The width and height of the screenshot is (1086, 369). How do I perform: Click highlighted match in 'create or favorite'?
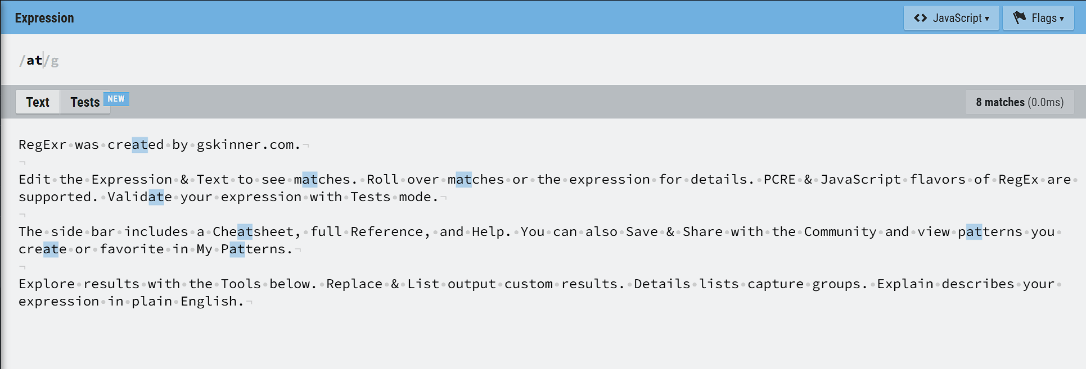51,249
